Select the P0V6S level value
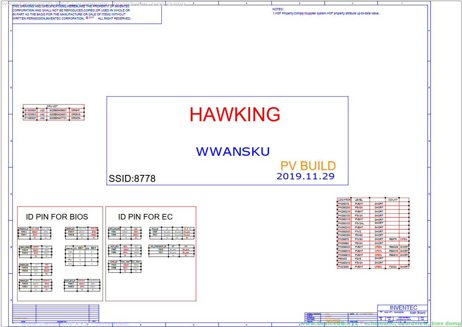462x327 pixels. [x=359, y=235]
